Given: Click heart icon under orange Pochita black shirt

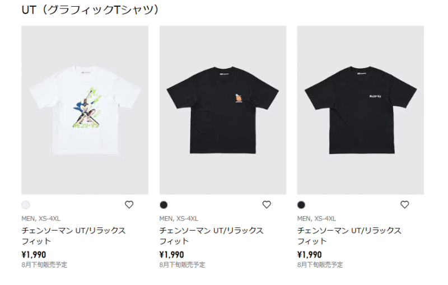Looking at the screenshot, I should pos(267,204).
